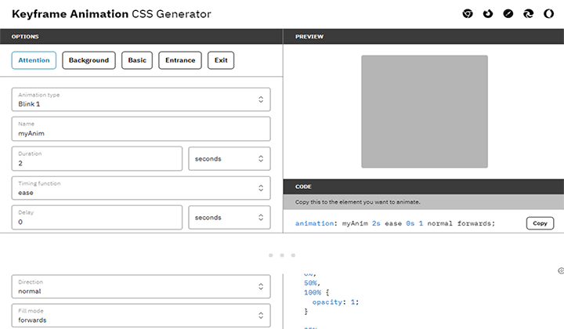Open the Entrance animations category
564x329 pixels.
point(180,60)
